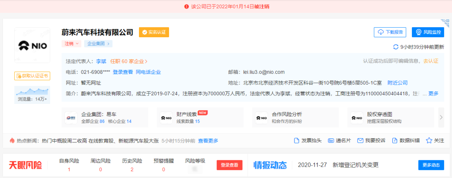Expand the 注销 status dropdown tag
The image size is (452, 178).
(x=72, y=44)
